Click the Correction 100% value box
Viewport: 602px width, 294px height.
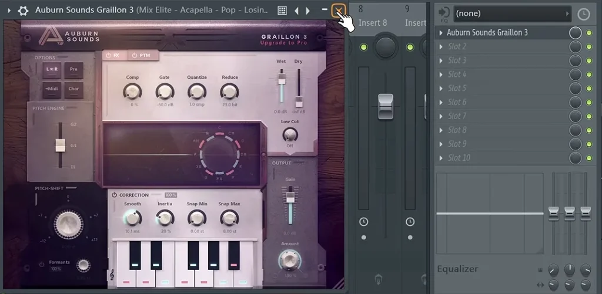point(171,195)
